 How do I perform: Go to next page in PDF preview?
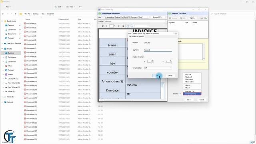pos(119,26)
